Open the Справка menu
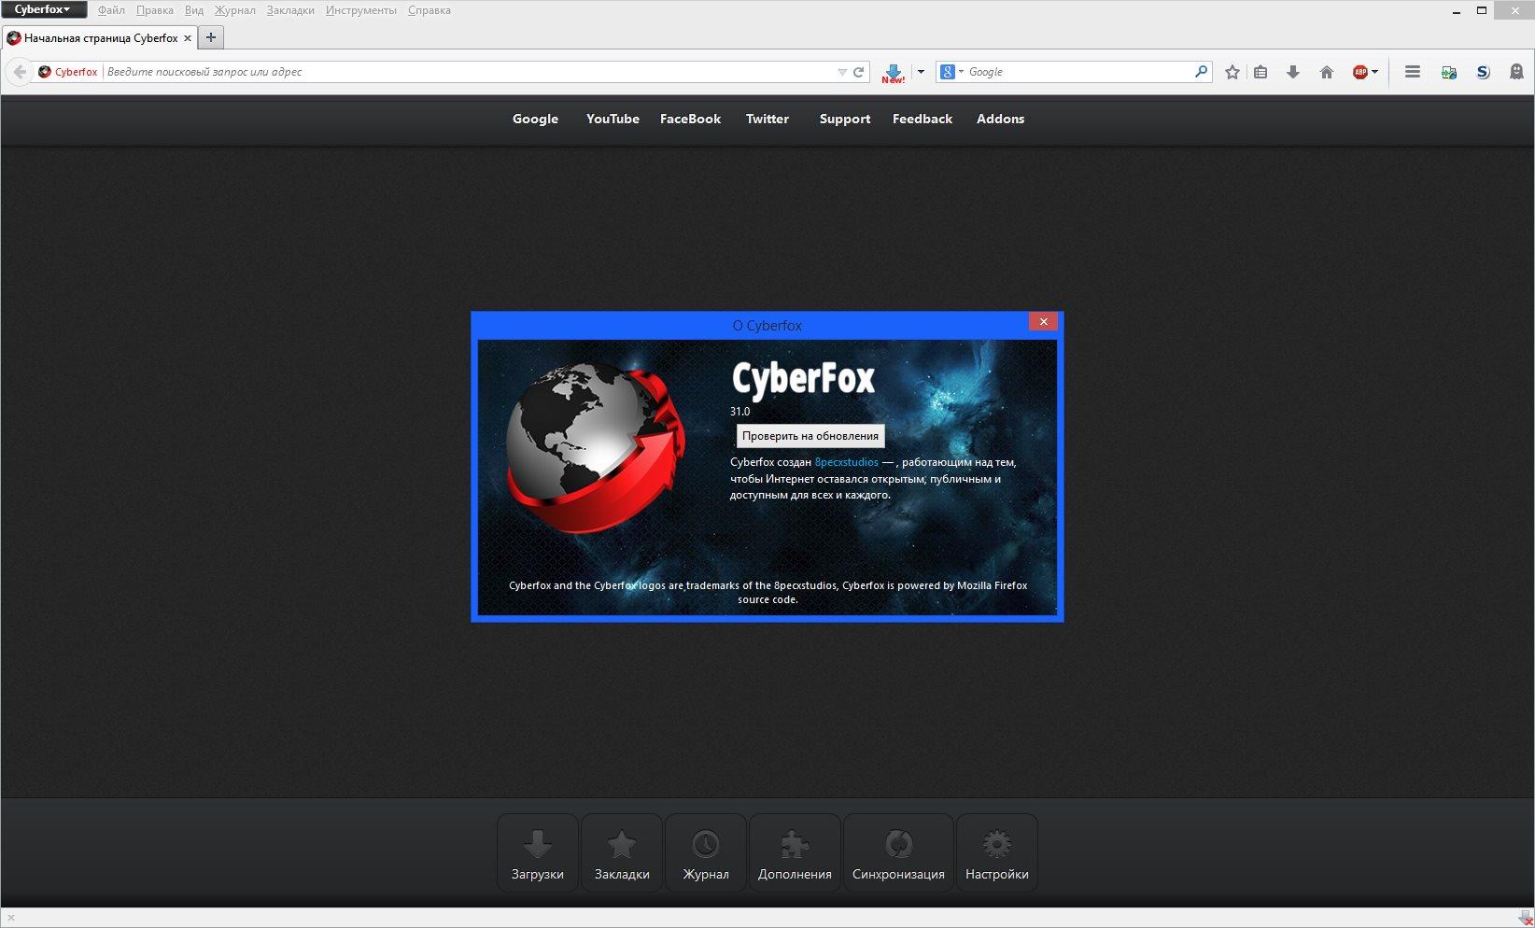Viewport: 1535px width, 928px height. click(430, 10)
